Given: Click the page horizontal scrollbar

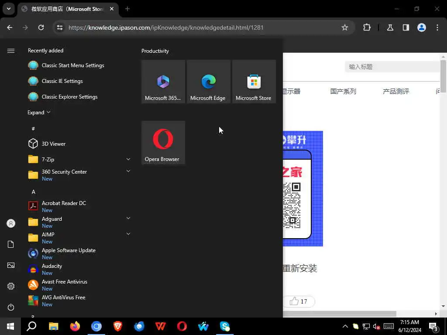Looking at the screenshot, I should 340,314.
